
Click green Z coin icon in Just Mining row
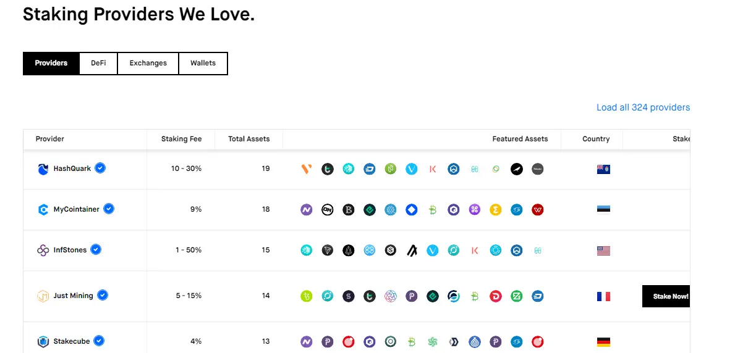pos(517,296)
